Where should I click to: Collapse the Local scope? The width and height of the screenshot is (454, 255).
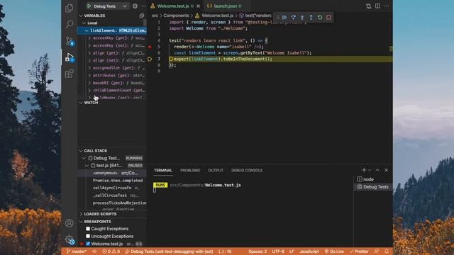click(84, 23)
